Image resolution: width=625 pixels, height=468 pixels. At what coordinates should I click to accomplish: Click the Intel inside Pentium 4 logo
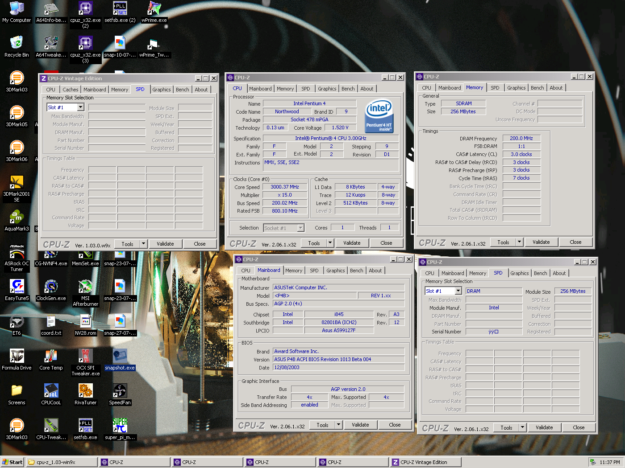pyautogui.click(x=379, y=116)
